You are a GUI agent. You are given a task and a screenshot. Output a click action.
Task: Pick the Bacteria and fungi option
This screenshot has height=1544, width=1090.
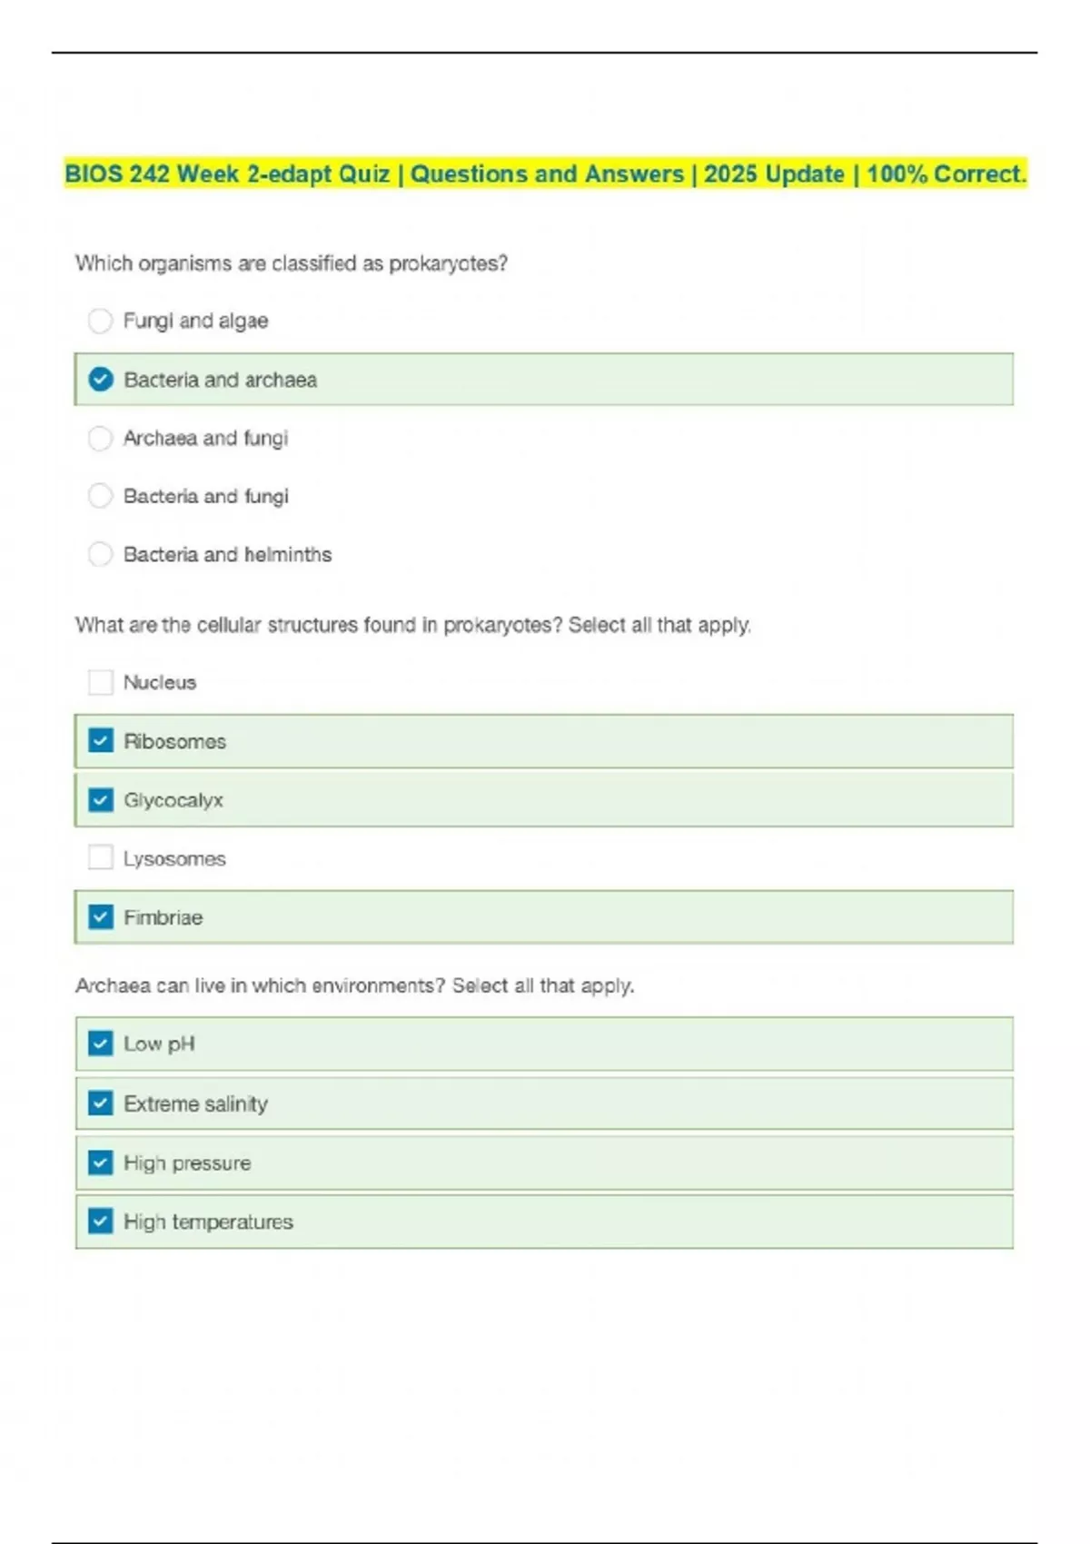click(x=100, y=496)
